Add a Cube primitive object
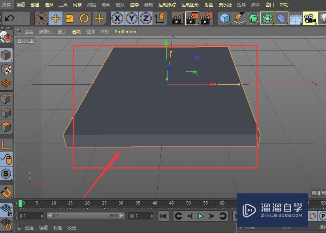The height and width of the screenshot is (233, 326). click(x=225, y=18)
